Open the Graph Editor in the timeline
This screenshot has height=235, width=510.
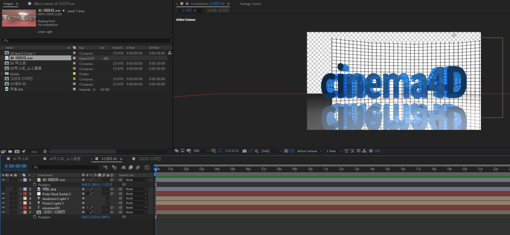(147, 167)
